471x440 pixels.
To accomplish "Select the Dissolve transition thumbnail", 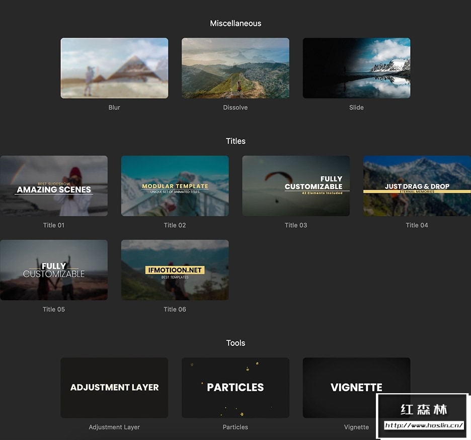I will click(x=235, y=68).
